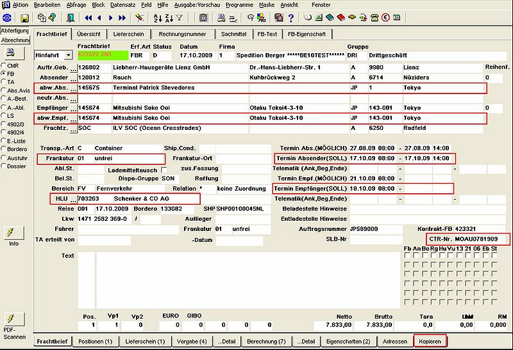The height and width of the screenshot is (350, 513).
Task: Go to next record arrow
Action: point(110,18)
